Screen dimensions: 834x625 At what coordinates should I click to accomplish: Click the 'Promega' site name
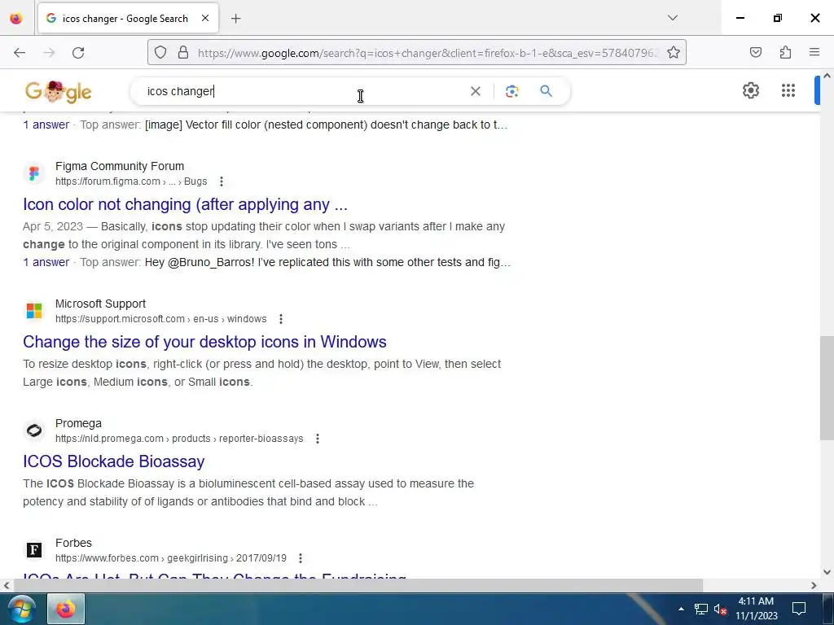[78, 423]
